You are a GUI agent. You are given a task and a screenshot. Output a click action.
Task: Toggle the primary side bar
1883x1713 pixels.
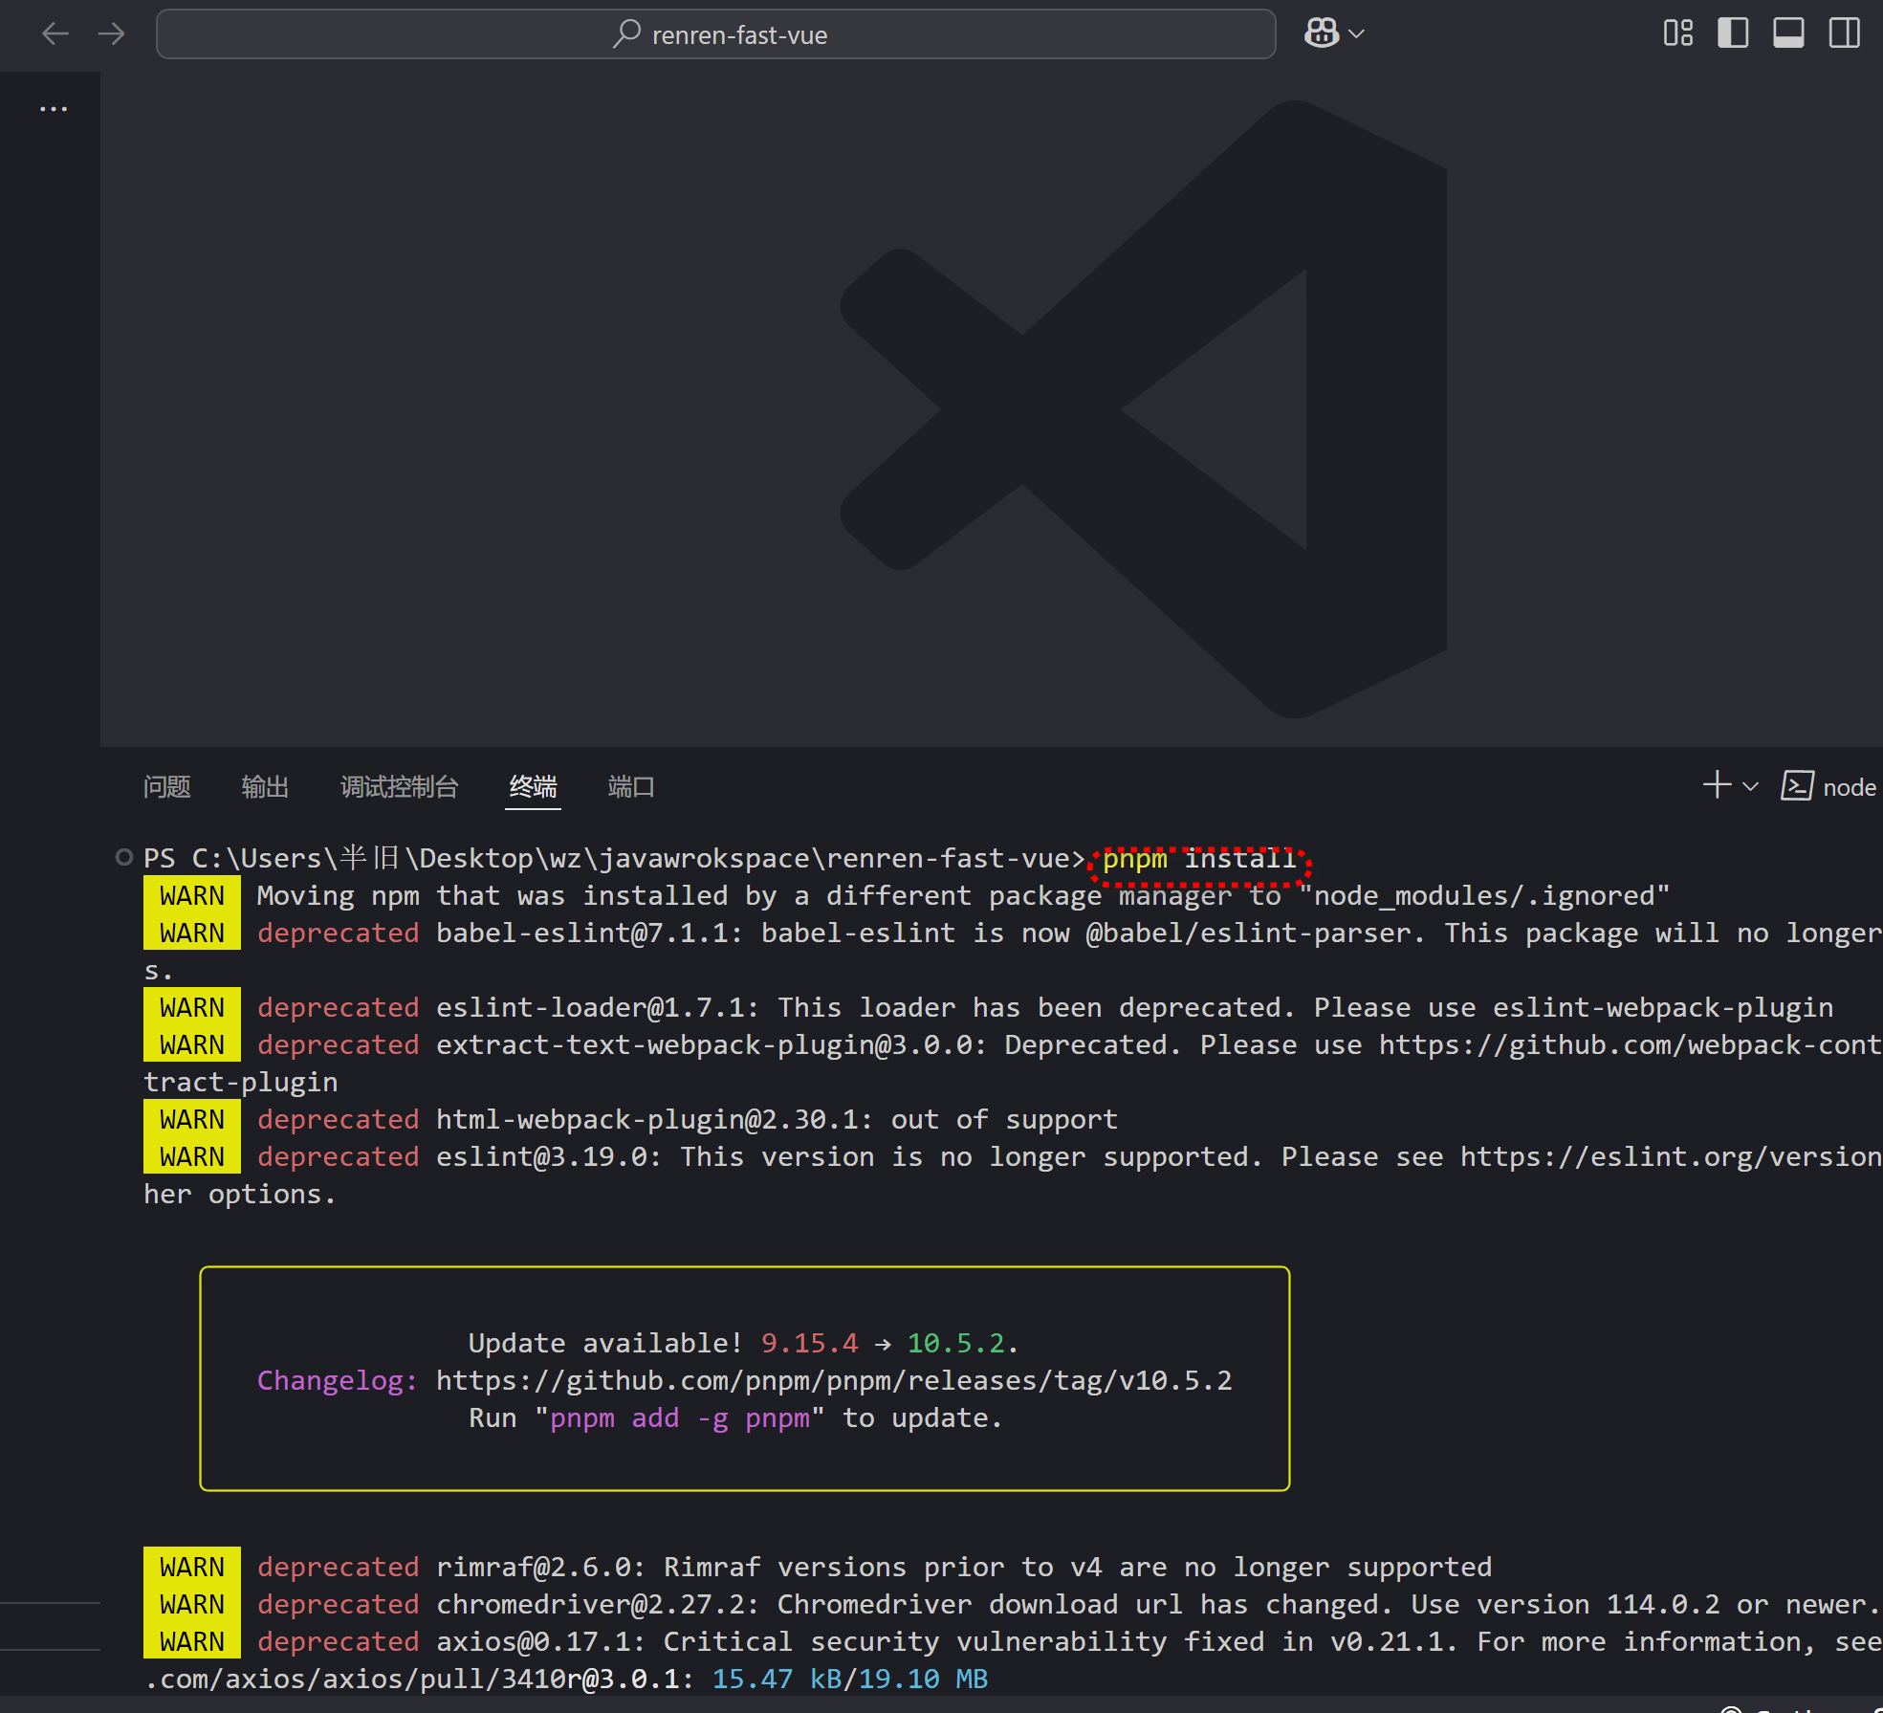pos(1733,33)
